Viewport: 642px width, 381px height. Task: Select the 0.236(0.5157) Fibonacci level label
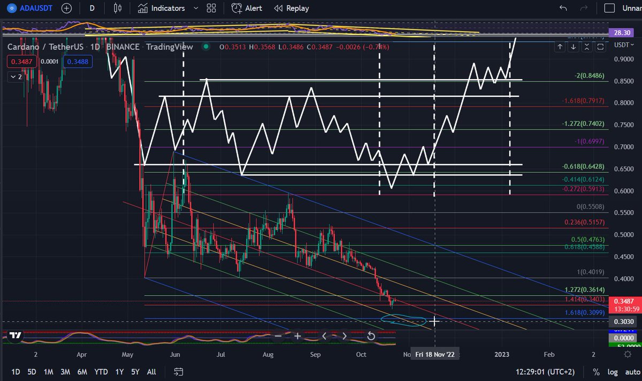coord(585,222)
